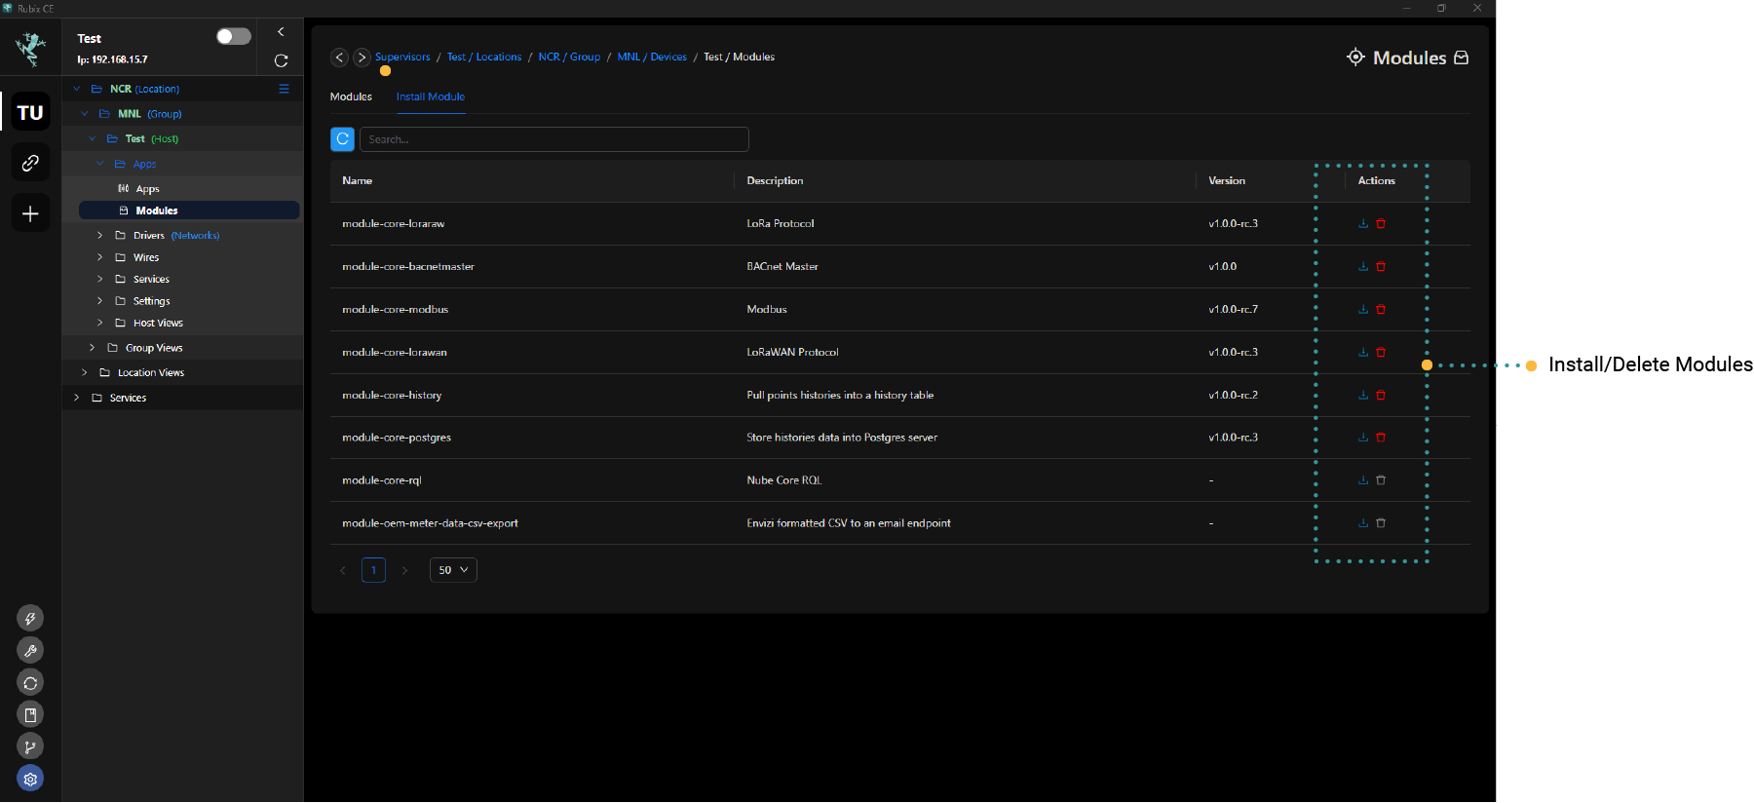Switch to the Install Module tab
1754x803 pixels.
(x=430, y=96)
